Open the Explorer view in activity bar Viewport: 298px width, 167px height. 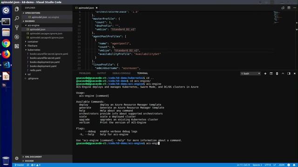pos(17,9)
